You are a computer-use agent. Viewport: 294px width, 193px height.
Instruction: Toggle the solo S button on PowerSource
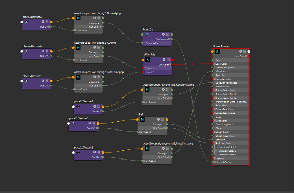(x=241, y=51)
